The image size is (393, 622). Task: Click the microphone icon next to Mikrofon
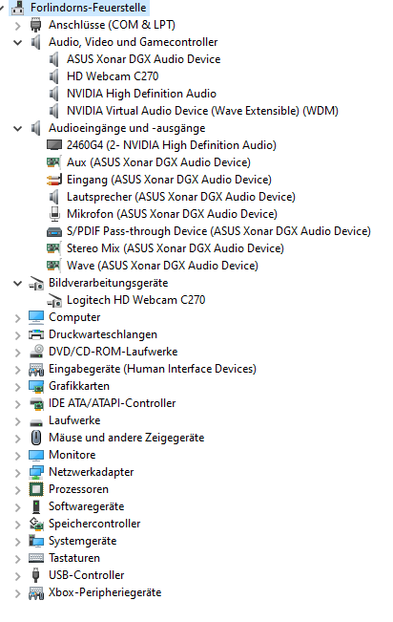point(54,214)
